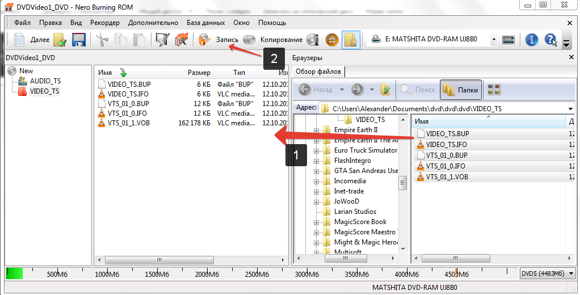Open the DVD5 disc size dropdown
Screen dimensions: 580x295
546,274
